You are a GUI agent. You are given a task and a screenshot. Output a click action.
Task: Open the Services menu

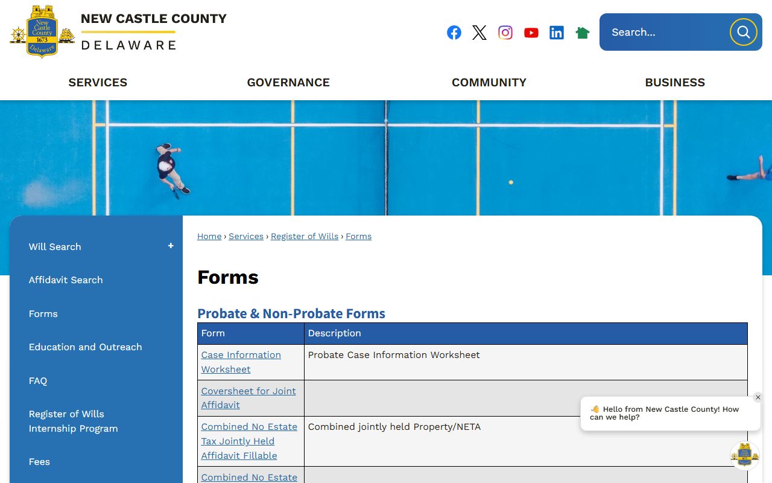[x=98, y=83]
